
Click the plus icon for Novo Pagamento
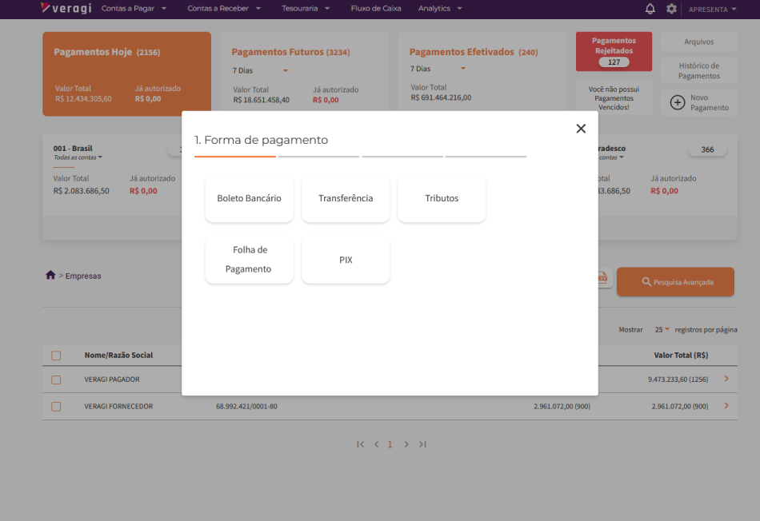pos(677,102)
